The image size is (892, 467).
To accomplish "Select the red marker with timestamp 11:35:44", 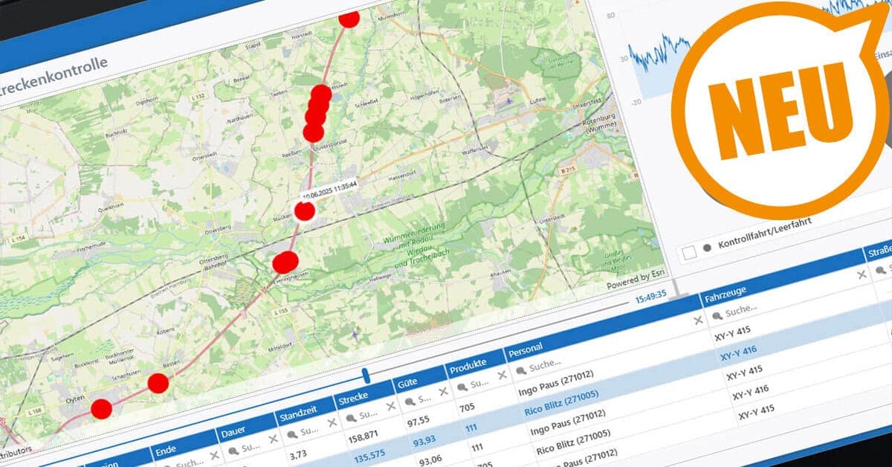I will tap(304, 210).
